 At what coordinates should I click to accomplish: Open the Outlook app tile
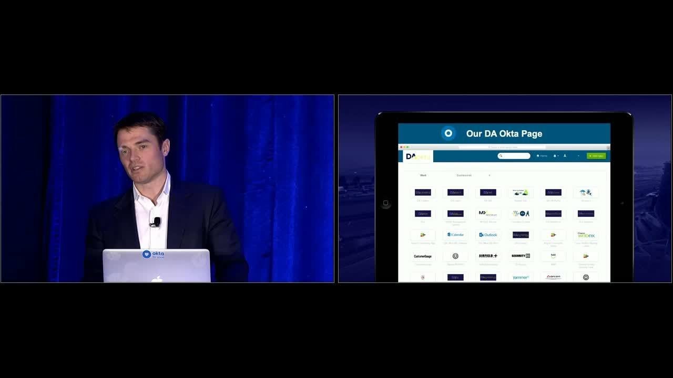pyautogui.click(x=488, y=235)
